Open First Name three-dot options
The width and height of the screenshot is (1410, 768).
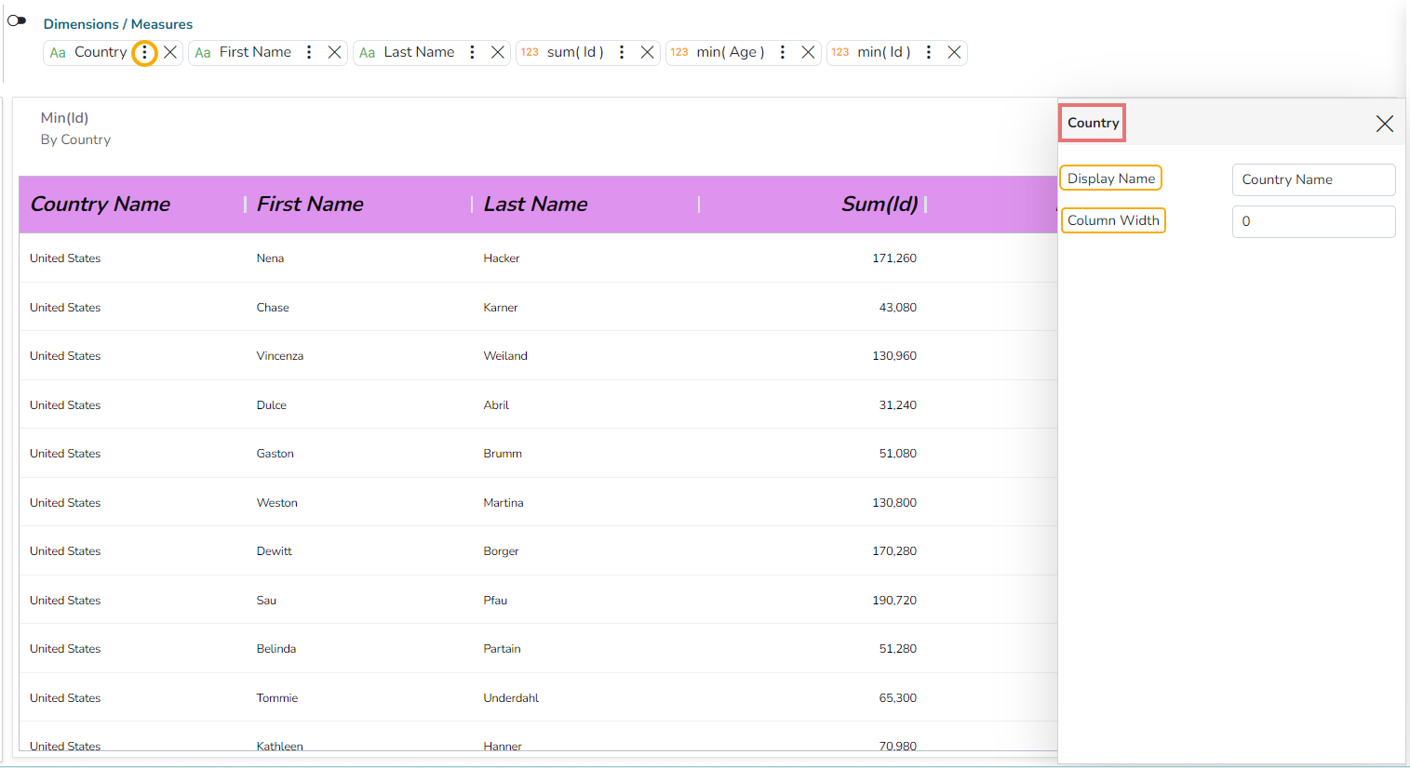(309, 53)
